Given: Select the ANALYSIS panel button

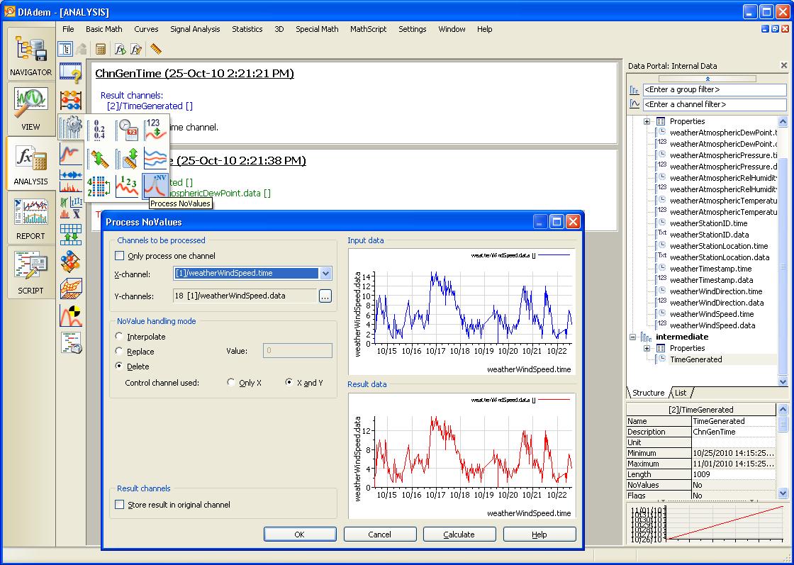Looking at the screenshot, I should (x=30, y=163).
